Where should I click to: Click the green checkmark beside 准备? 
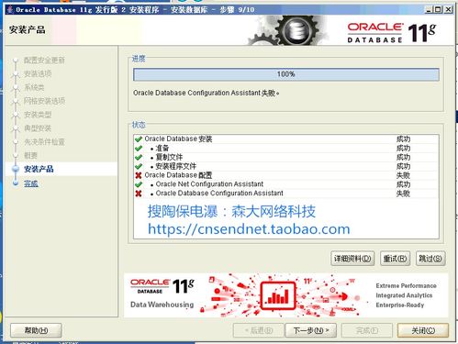pos(139,149)
